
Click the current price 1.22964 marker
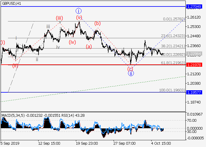(x=195, y=53)
